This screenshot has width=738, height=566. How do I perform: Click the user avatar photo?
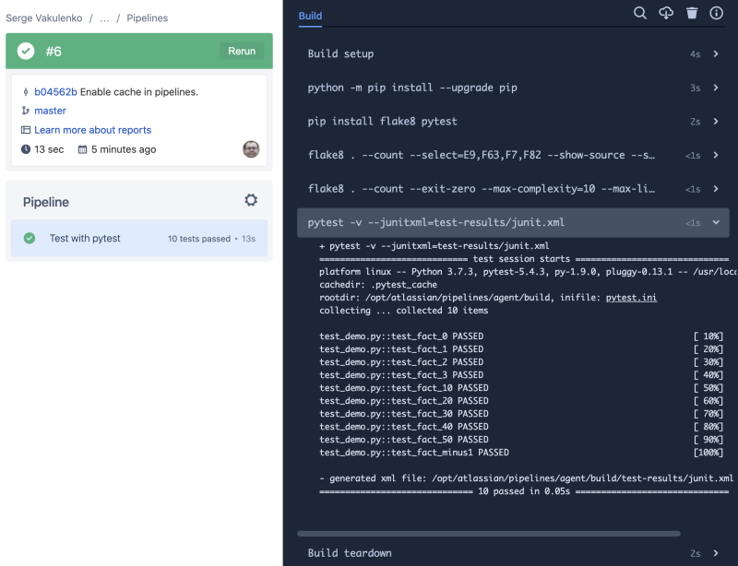(x=251, y=149)
